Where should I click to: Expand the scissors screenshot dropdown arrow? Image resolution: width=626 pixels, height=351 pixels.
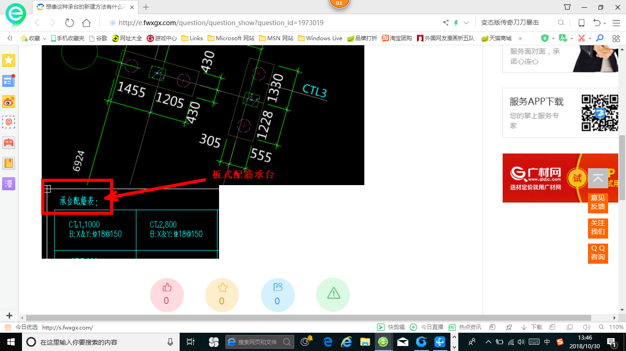[589, 38]
